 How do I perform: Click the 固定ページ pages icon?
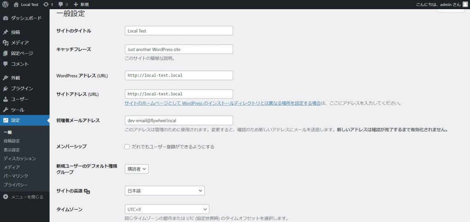(6, 54)
